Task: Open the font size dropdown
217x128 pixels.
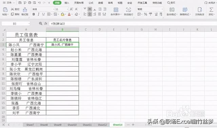Action: pyautogui.click(x=61, y=9)
